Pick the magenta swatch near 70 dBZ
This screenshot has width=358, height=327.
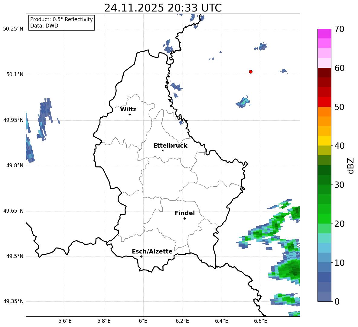324,34
